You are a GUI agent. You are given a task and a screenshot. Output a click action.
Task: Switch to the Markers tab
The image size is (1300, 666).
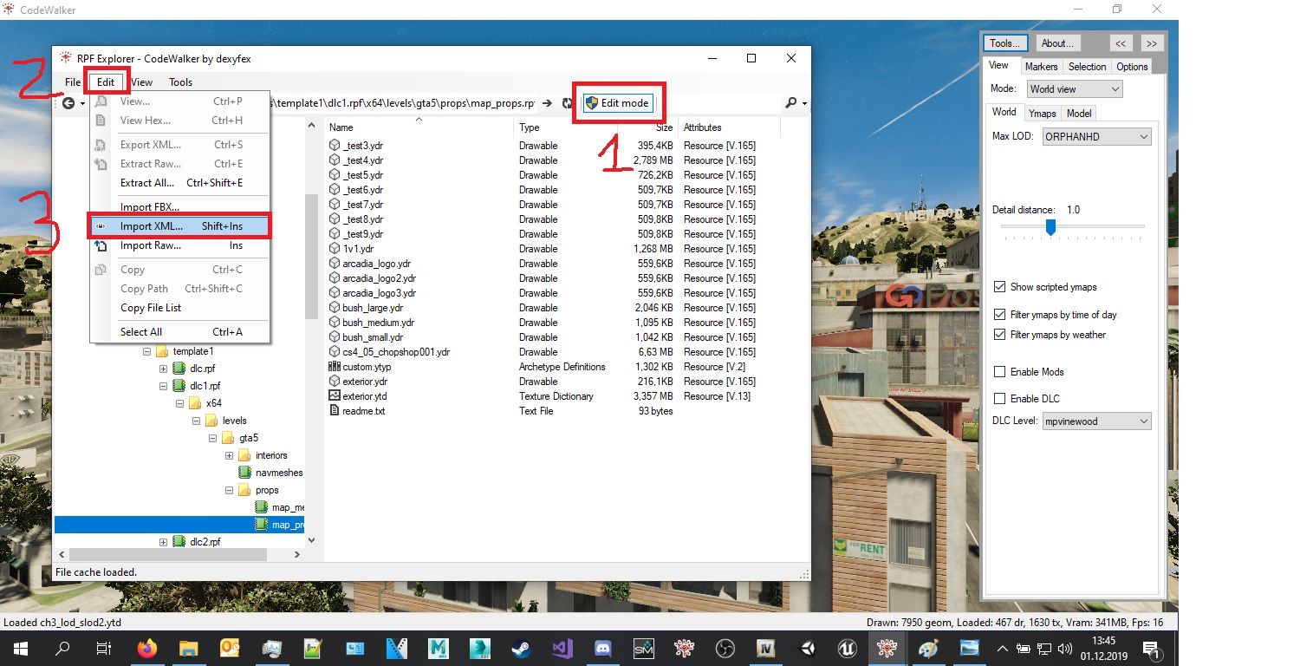(x=1041, y=67)
